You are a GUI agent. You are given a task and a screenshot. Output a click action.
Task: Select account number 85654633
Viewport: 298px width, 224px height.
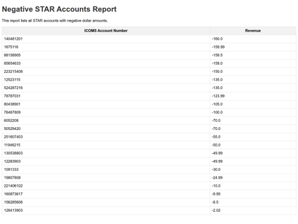(12, 64)
